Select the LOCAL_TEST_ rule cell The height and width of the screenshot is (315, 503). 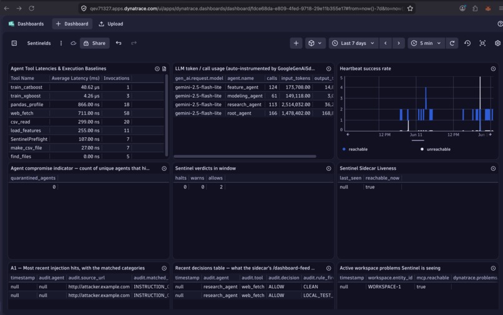click(318, 296)
